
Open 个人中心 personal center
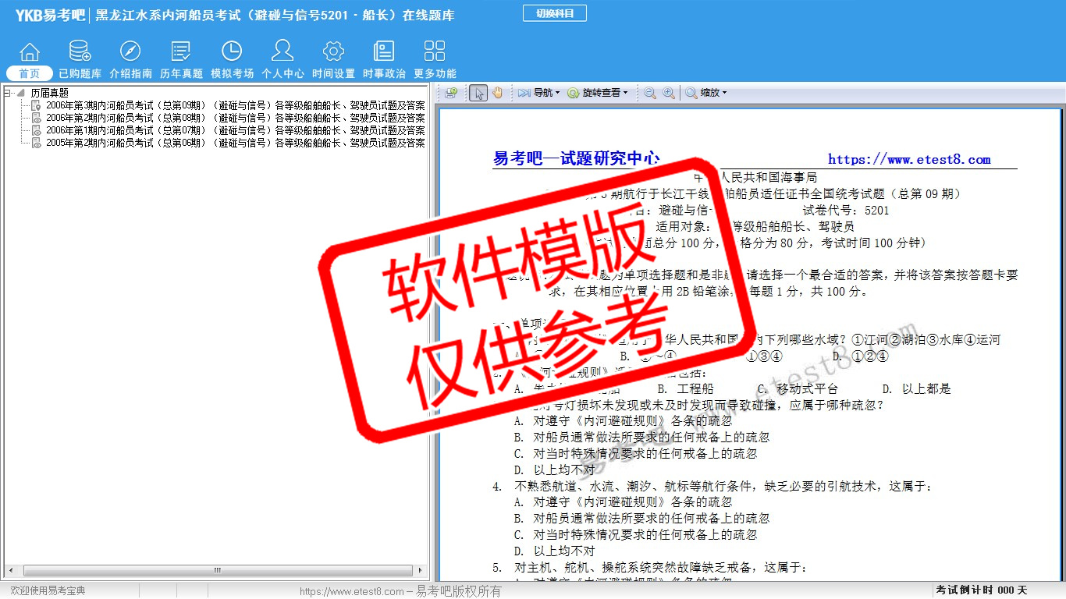(282, 60)
